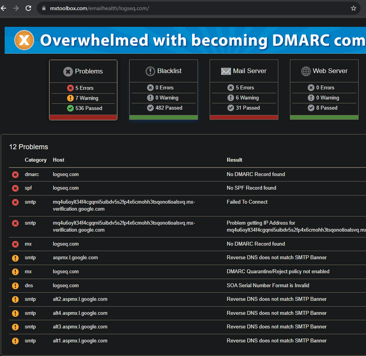Click 31 Passed in the Mail Server card
Image resolution: width=366 pixels, height=356 pixels.
click(248, 108)
